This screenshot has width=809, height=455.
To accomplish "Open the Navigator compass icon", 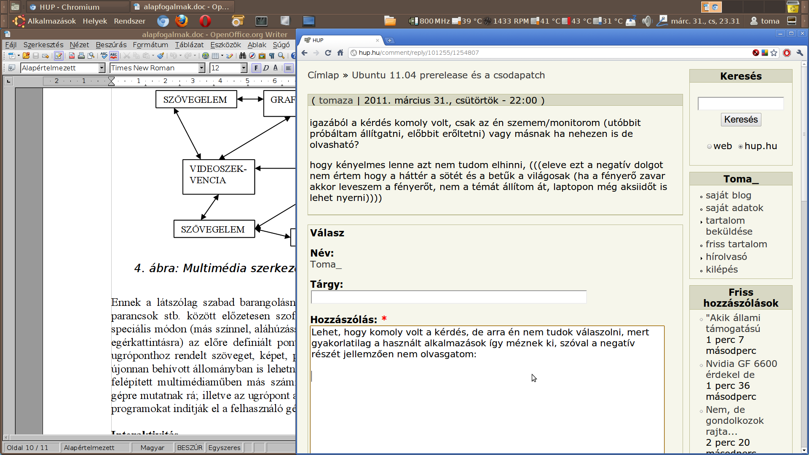I will (x=252, y=56).
